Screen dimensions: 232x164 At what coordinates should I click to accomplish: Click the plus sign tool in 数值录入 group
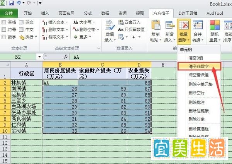pyautogui.click(x=134, y=37)
